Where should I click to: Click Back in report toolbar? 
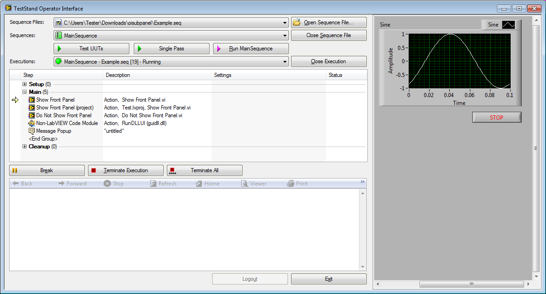(x=22, y=183)
